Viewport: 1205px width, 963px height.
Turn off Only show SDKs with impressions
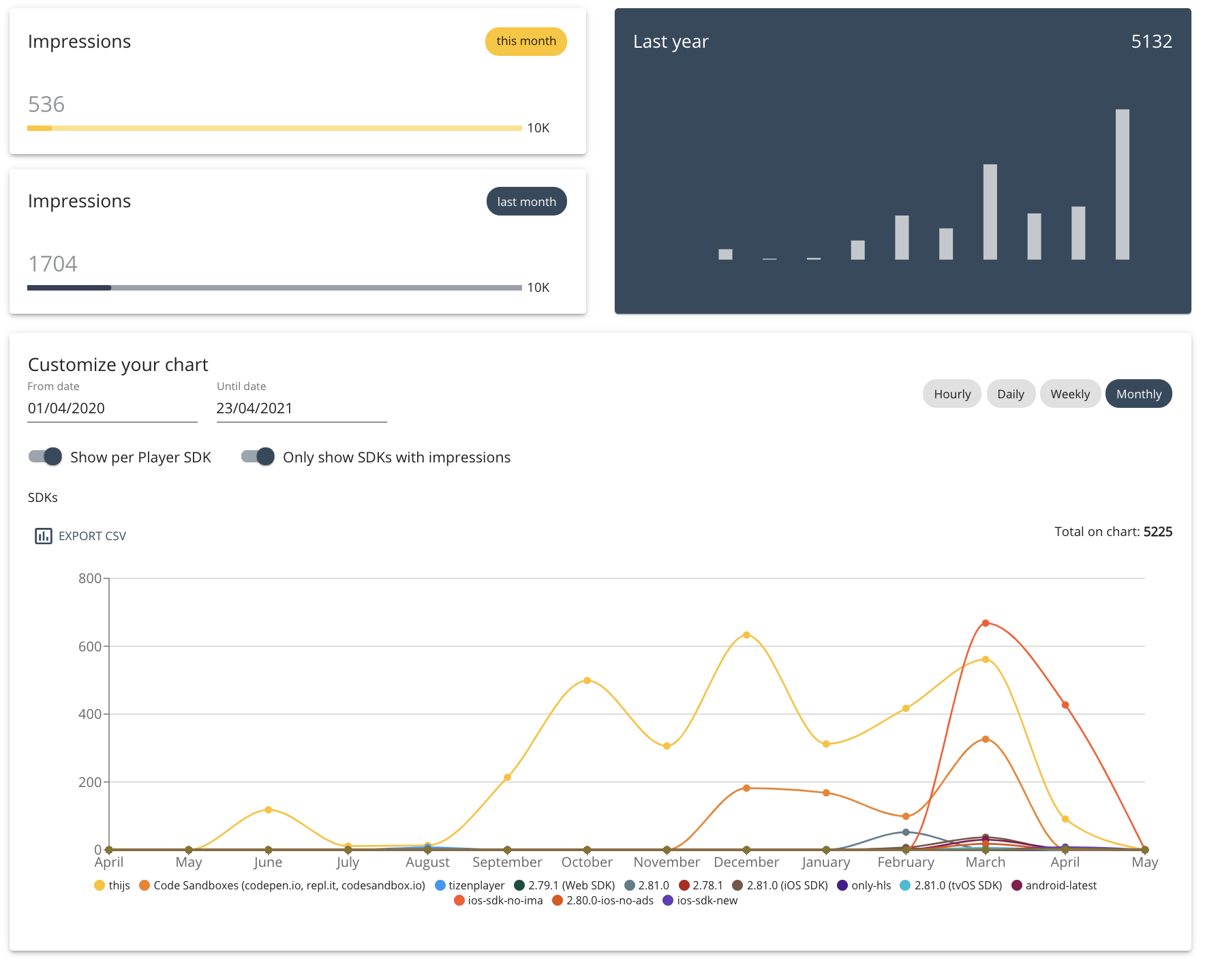[257, 456]
